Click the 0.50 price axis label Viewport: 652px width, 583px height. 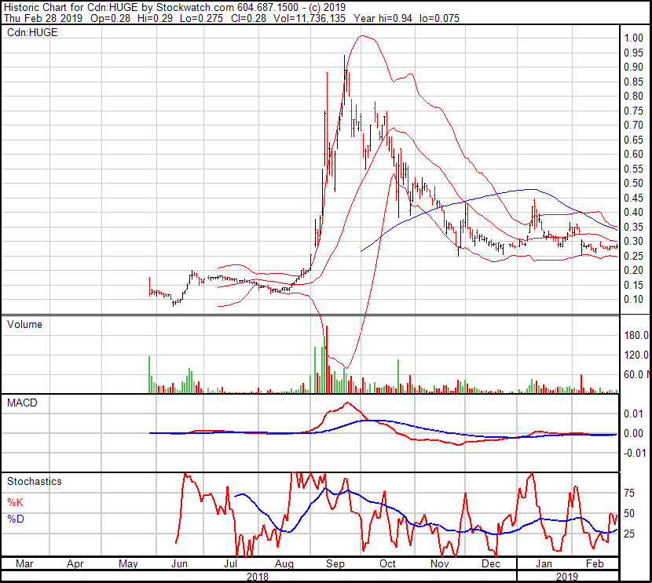(x=634, y=183)
